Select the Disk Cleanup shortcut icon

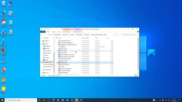pyautogui.click(x=59, y=49)
